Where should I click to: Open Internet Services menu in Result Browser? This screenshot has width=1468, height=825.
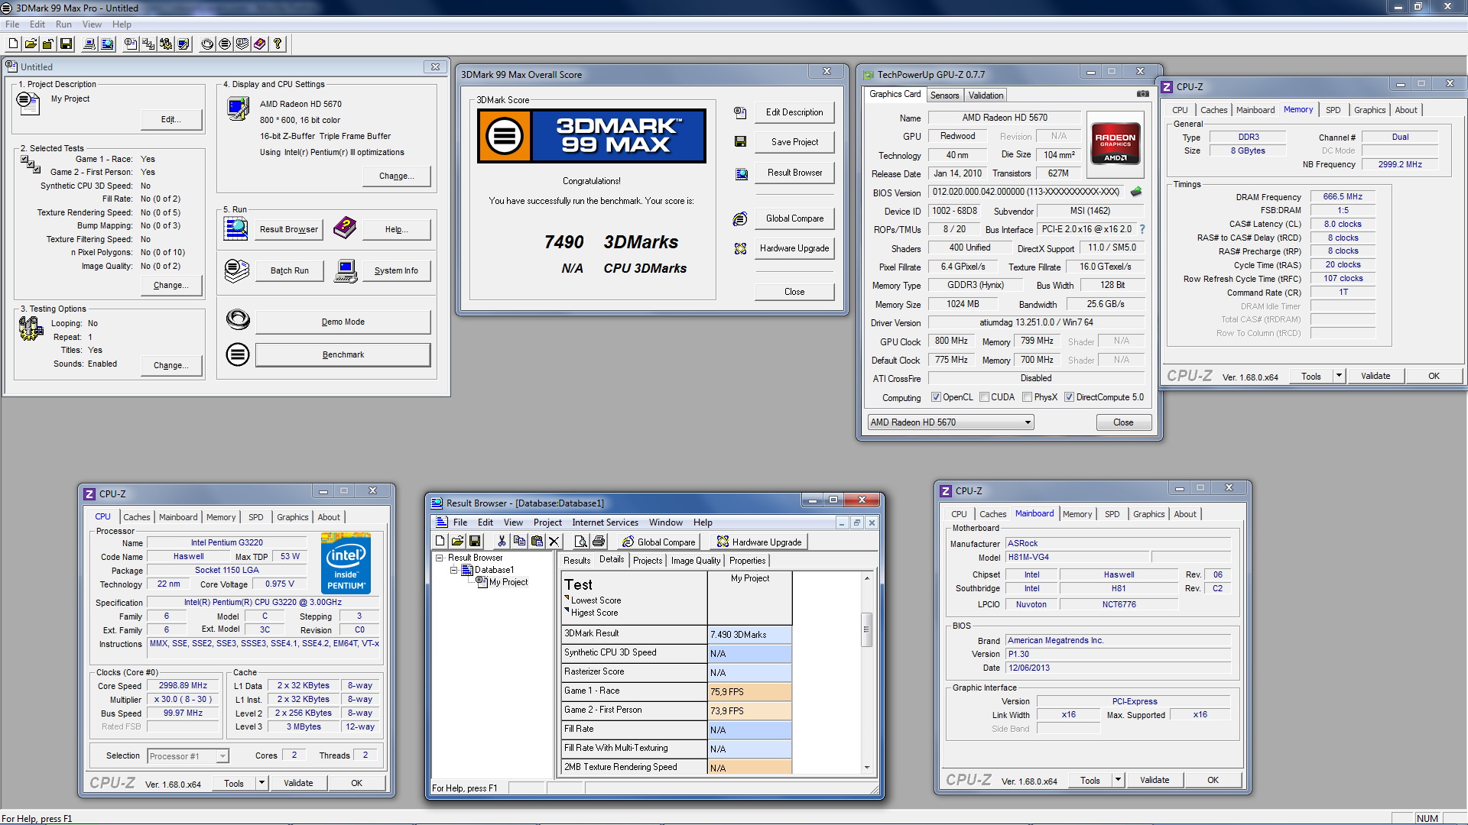click(x=605, y=522)
